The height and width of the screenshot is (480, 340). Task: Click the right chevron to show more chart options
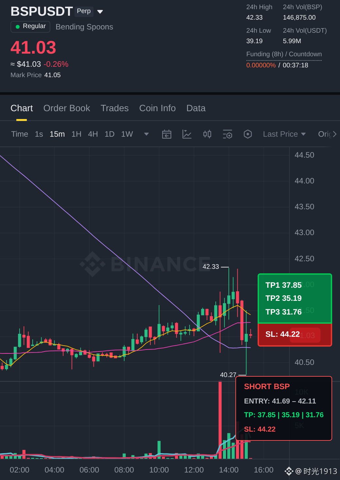pos(334,134)
